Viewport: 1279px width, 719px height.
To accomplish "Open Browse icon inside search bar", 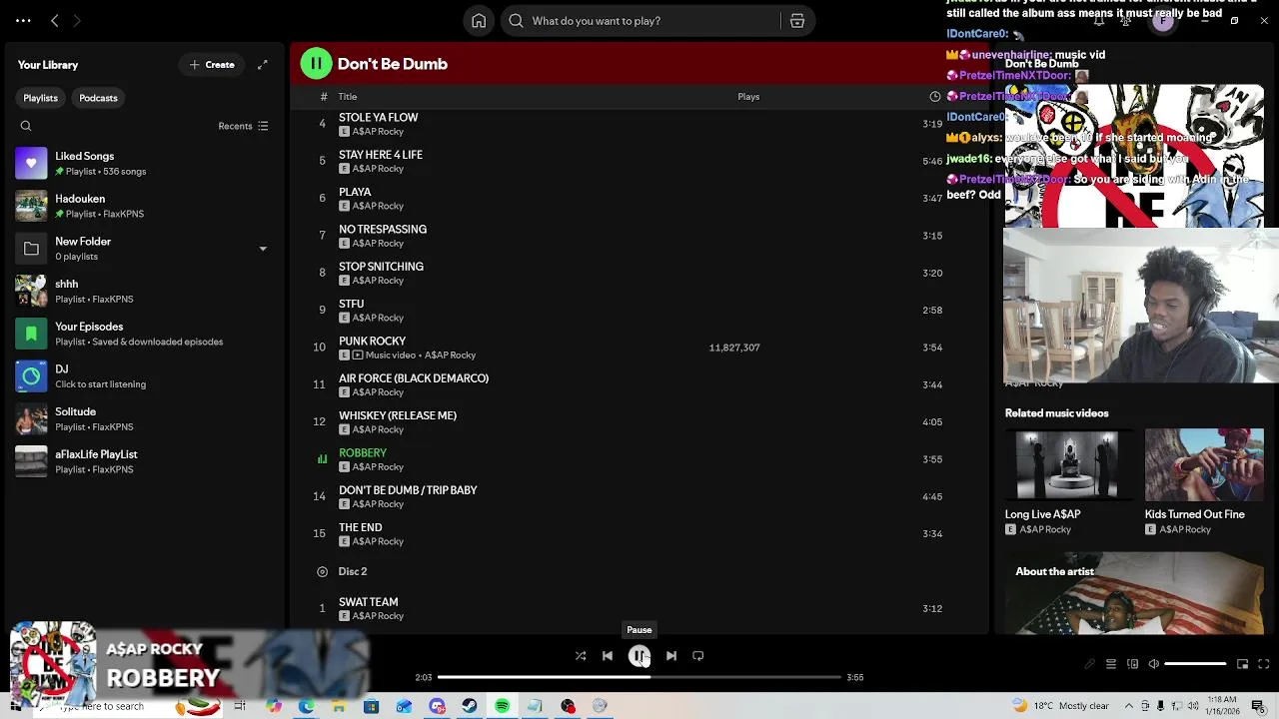I will tap(797, 21).
